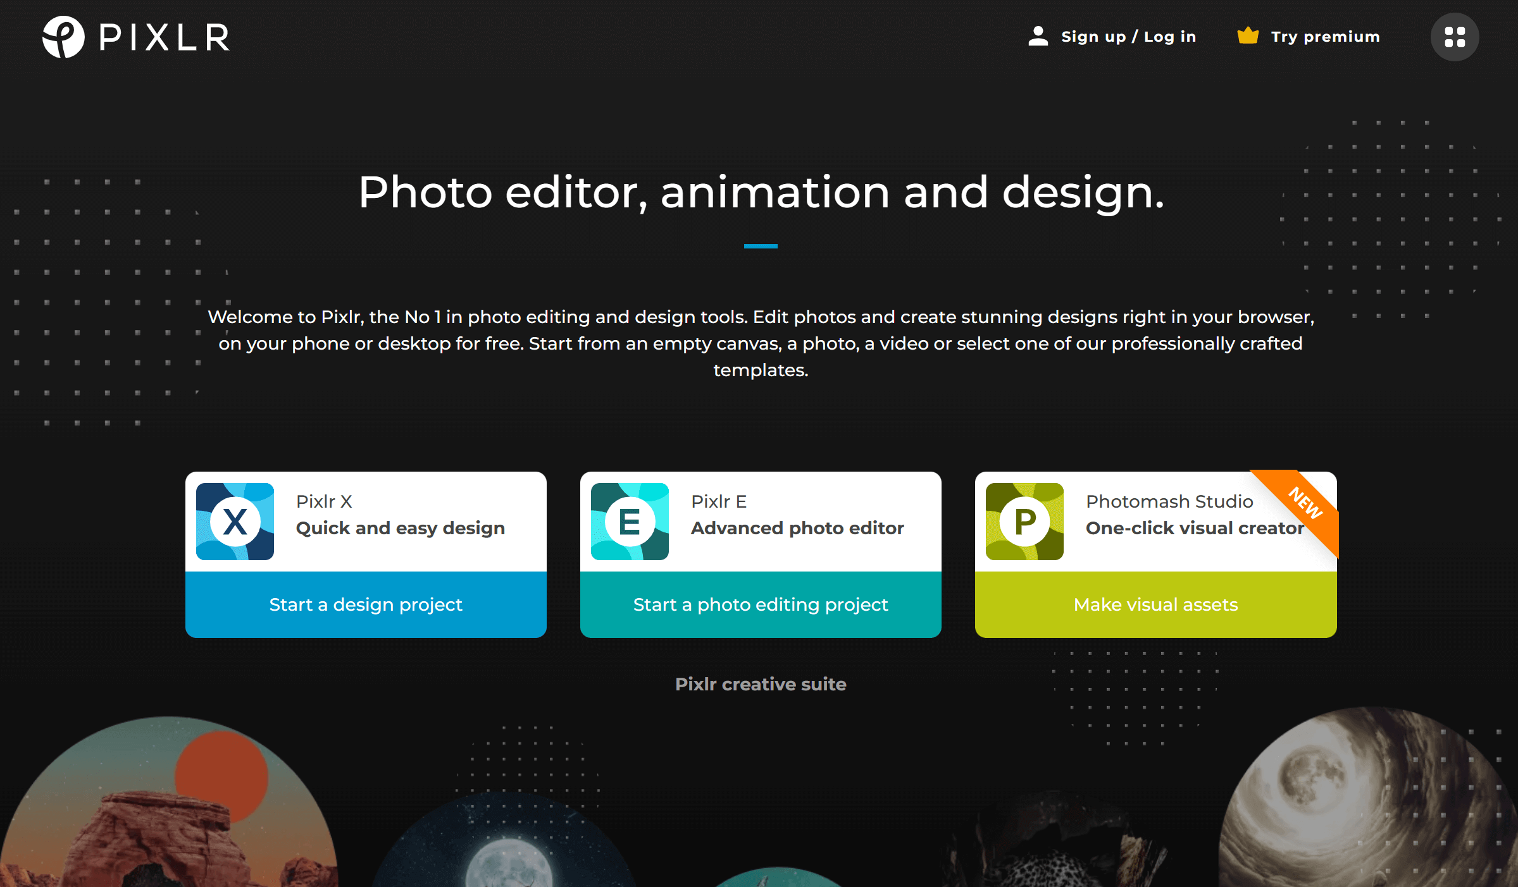Click the blue moon night thumbnail
This screenshot has width=1518, height=887.
point(506,840)
